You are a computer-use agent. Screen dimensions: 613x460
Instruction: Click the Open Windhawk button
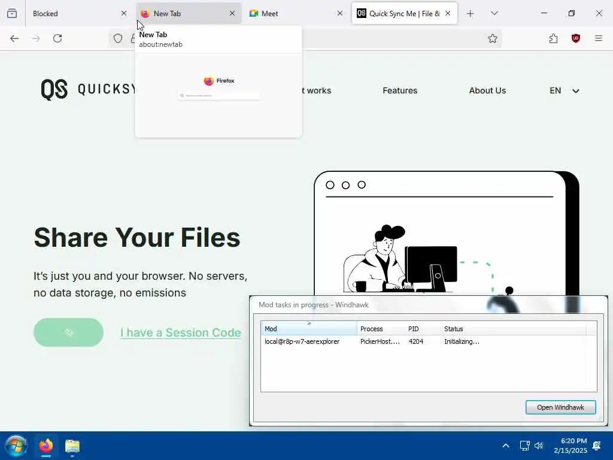(560, 407)
